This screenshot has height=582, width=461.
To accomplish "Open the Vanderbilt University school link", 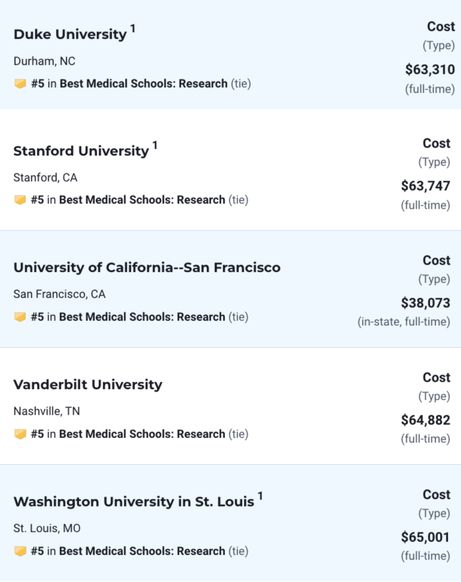I will pyautogui.click(x=88, y=385).
